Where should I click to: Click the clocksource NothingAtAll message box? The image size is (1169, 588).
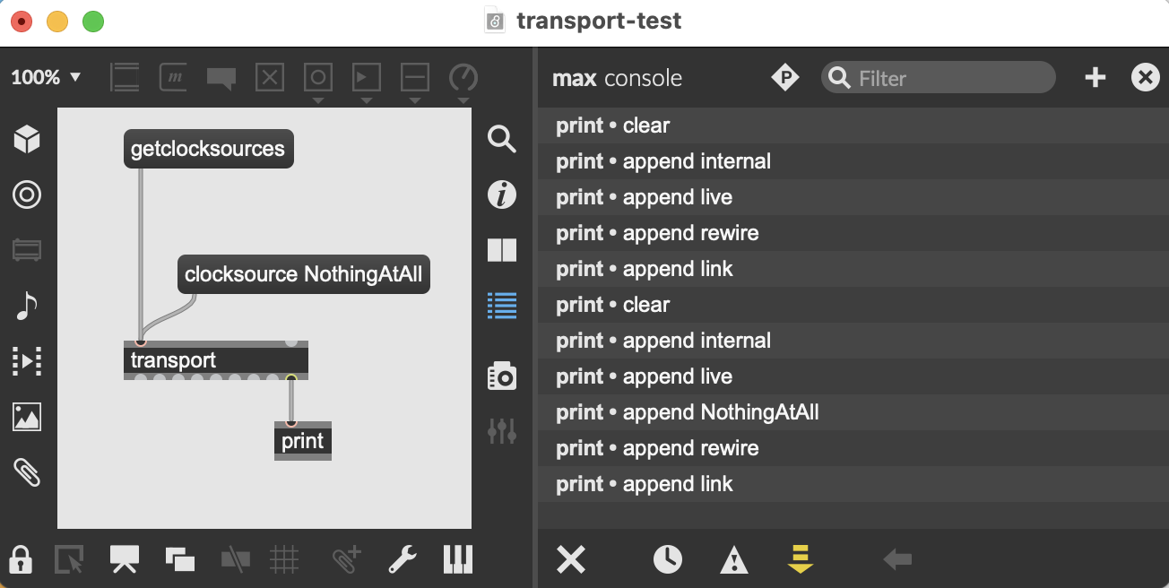pos(303,274)
